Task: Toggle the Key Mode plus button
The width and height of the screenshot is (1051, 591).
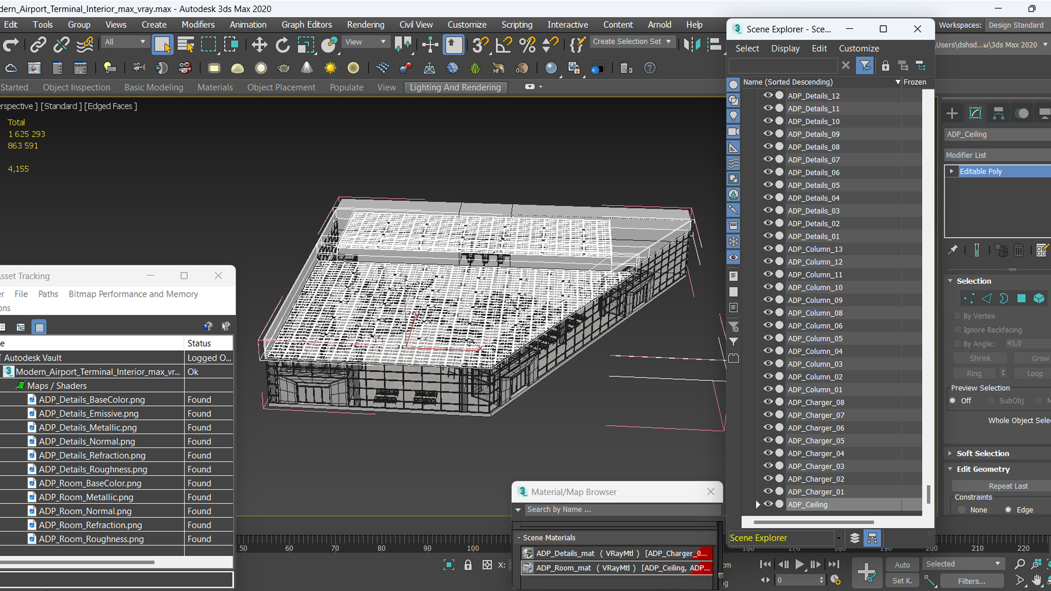Action: 867,572
